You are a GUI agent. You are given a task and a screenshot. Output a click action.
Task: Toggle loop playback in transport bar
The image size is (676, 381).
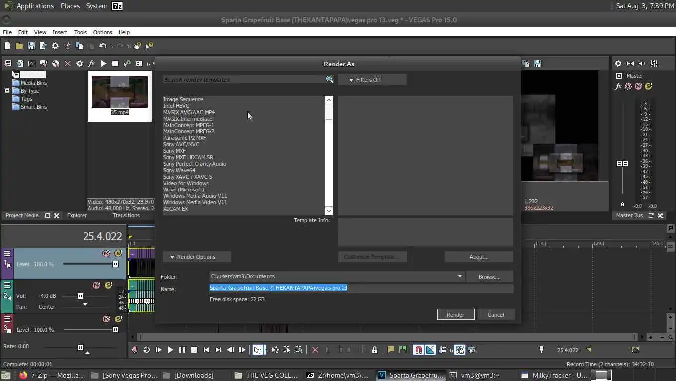click(x=146, y=350)
